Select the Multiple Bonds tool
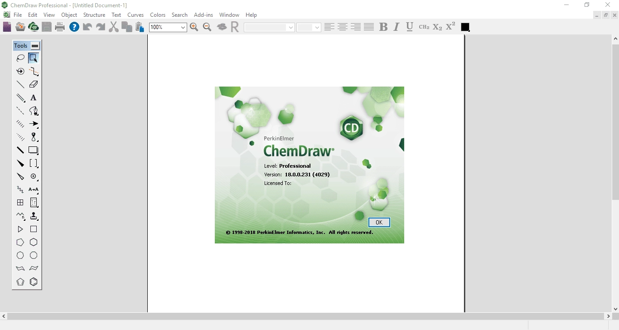The width and height of the screenshot is (619, 330). 20,97
